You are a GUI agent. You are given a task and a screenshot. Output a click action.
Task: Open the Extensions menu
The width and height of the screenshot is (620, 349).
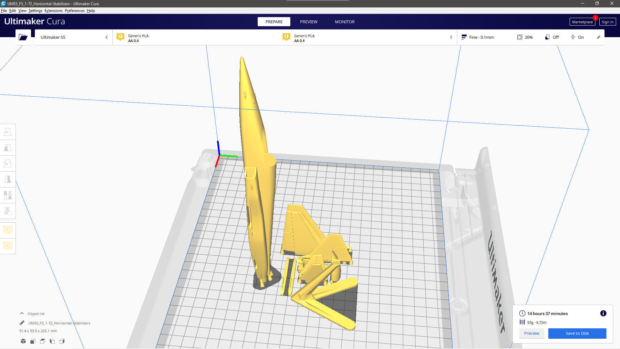[x=53, y=11]
